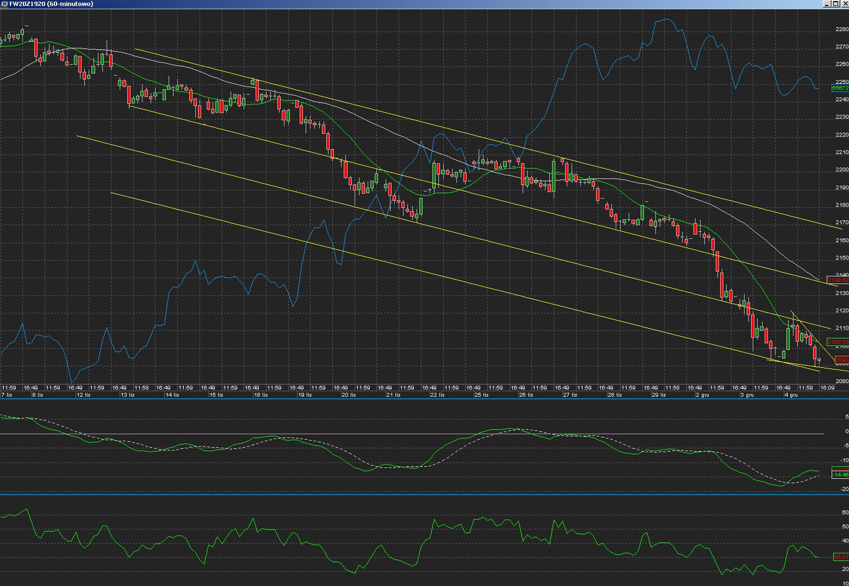Click the -14.46 oscillator value label

pos(840,475)
